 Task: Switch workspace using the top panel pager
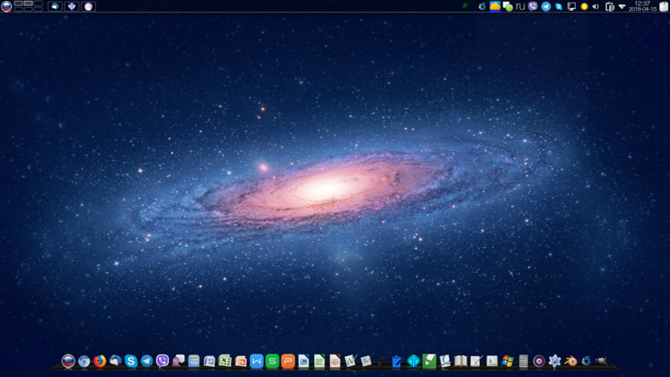click(x=28, y=6)
